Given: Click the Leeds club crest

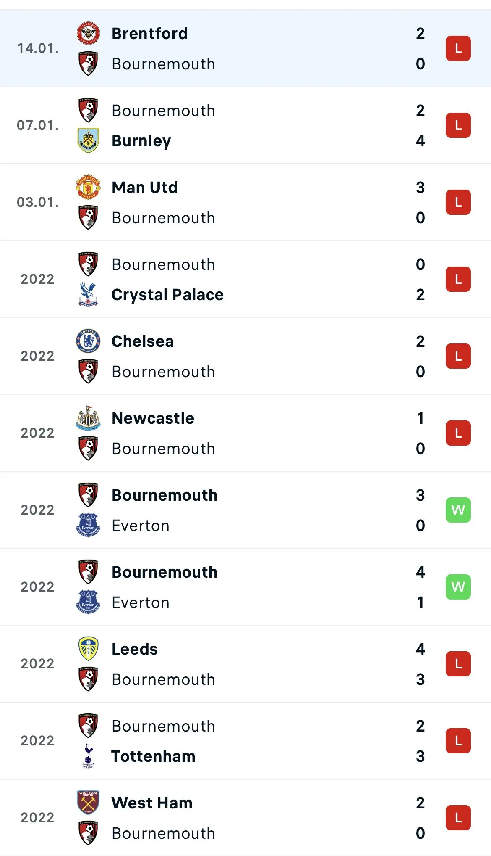Looking at the screenshot, I should [x=88, y=649].
